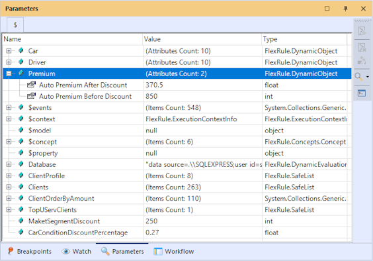373x261 pixels.
Task: Click the Value column header
Action: tap(202, 39)
